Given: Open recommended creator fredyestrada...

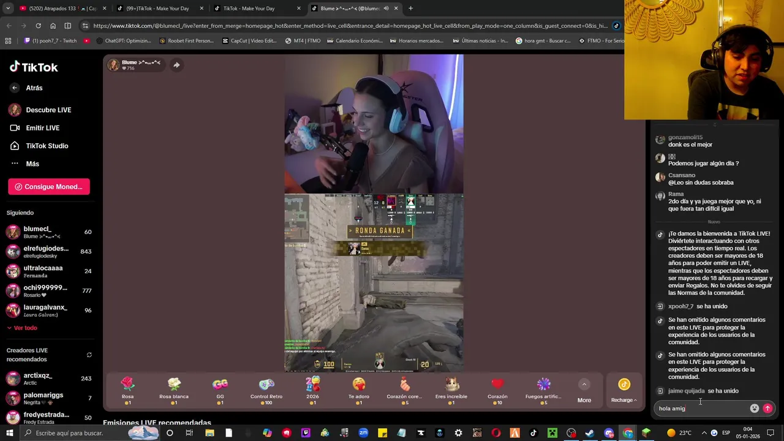Looking at the screenshot, I should [x=49, y=418].
